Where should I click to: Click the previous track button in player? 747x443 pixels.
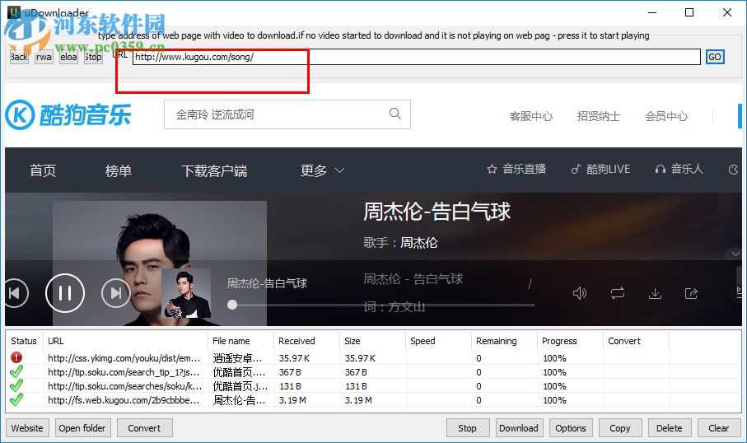(16, 293)
